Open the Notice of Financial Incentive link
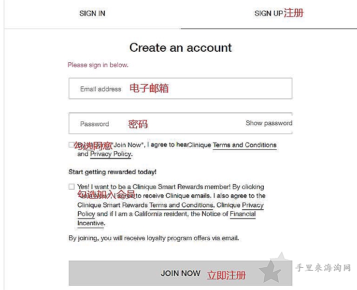The image size is (357, 290). point(243,214)
